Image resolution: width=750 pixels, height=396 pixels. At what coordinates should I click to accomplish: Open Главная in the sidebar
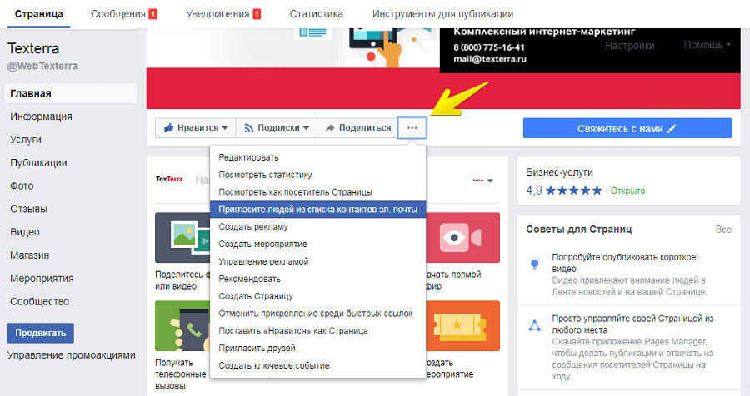tap(71, 93)
